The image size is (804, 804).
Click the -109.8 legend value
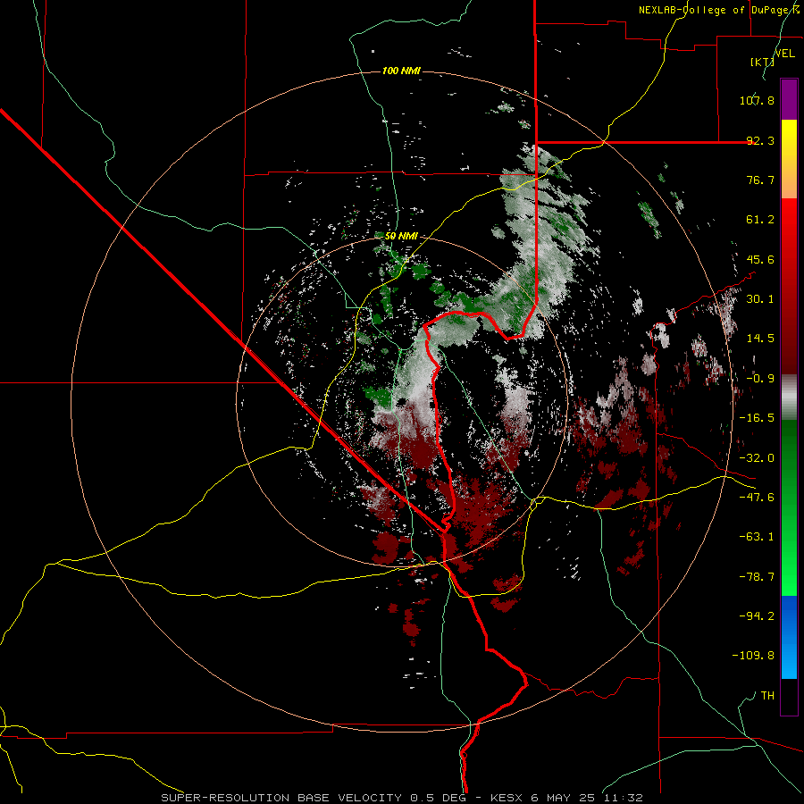pos(753,656)
